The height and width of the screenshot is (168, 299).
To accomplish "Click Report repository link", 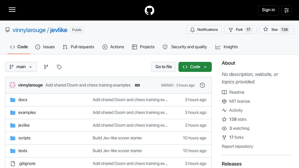I will point(237,147).
